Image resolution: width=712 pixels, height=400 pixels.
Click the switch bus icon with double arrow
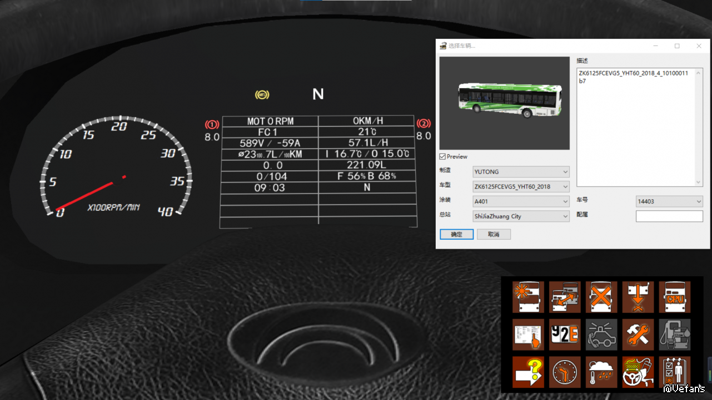pos(565,297)
